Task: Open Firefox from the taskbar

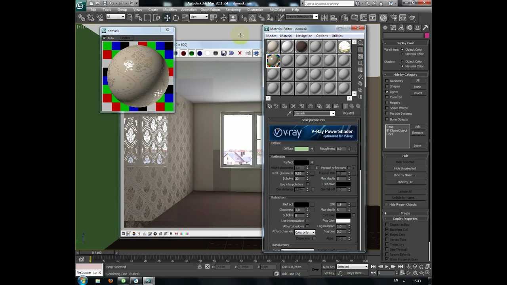Action: 111,281
